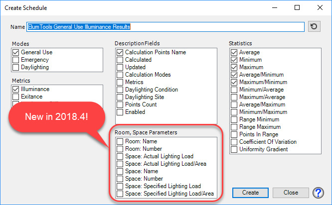Select the Room: Name parameter checkbox
This screenshot has width=332, height=205.
coord(120,141)
